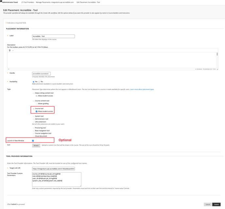Go to LTI Tool Providers breadcrumb

point(28,2)
